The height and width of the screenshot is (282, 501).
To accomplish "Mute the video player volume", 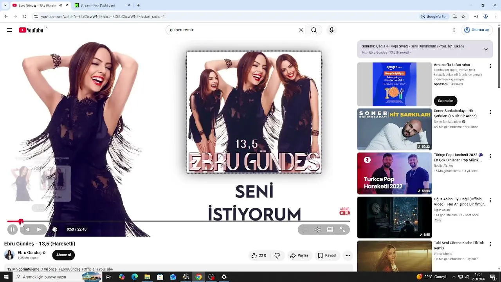I will click(55, 230).
